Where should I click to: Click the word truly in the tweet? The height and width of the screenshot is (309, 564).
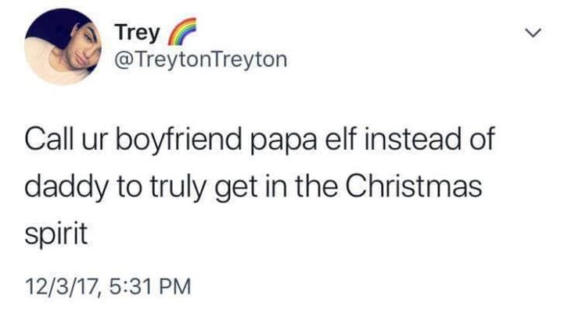(178, 188)
